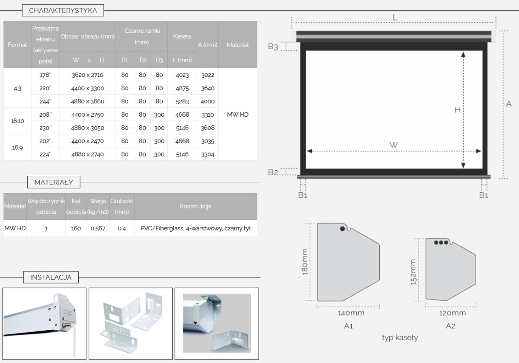The height and width of the screenshot is (363, 519).
Task: Open the INSTALACJA section heading
Action: 51,277
